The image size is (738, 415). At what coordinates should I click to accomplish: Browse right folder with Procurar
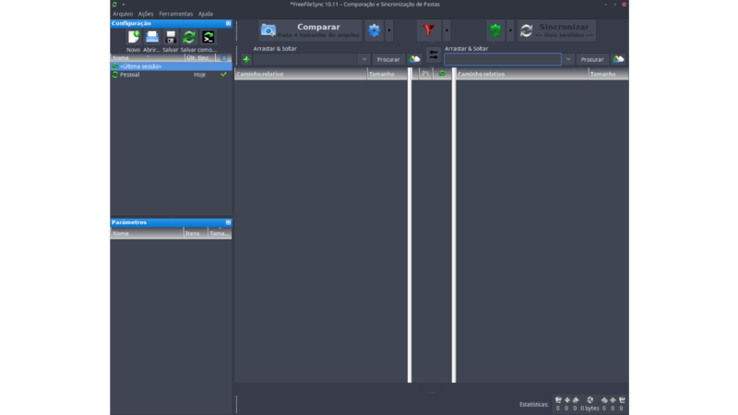pos(591,59)
